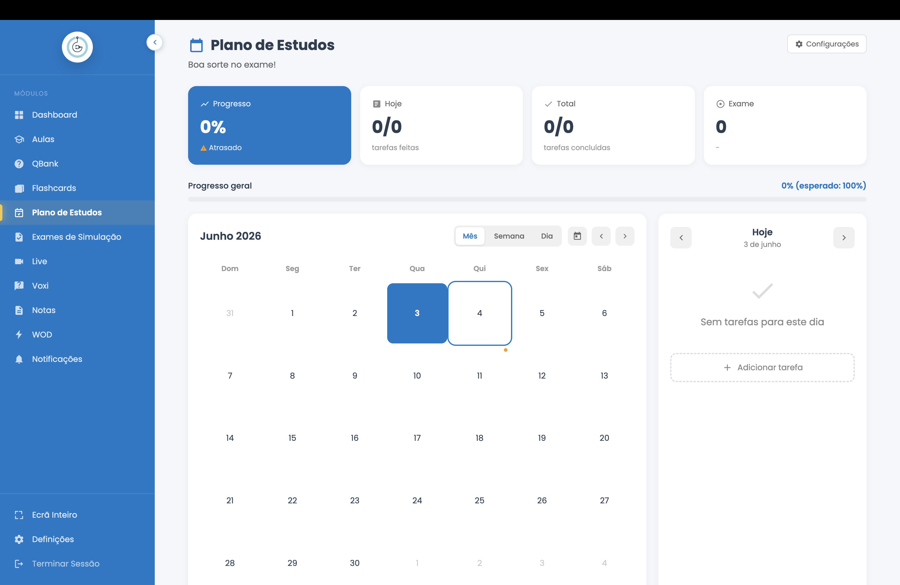The height and width of the screenshot is (585, 900).
Task: Click 'tarefas concluídas' label
Action: point(577,147)
